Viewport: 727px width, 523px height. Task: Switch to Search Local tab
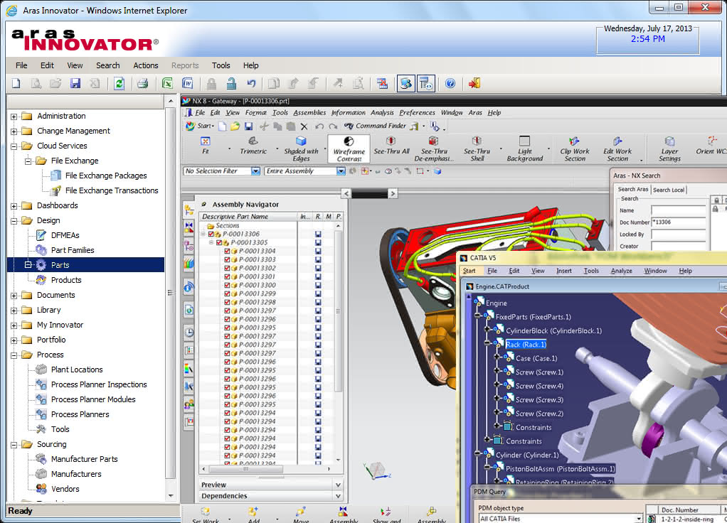(x=668, y=190)
